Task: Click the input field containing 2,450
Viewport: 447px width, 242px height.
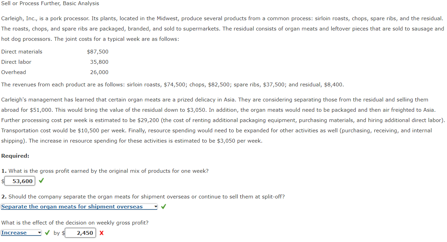Action: [80, 233]
